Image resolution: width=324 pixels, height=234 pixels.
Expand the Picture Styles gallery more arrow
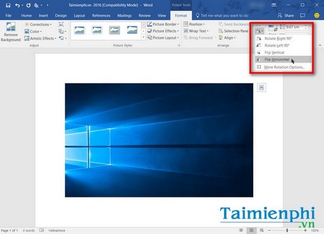pyautogui.click(x=143, y=37)
